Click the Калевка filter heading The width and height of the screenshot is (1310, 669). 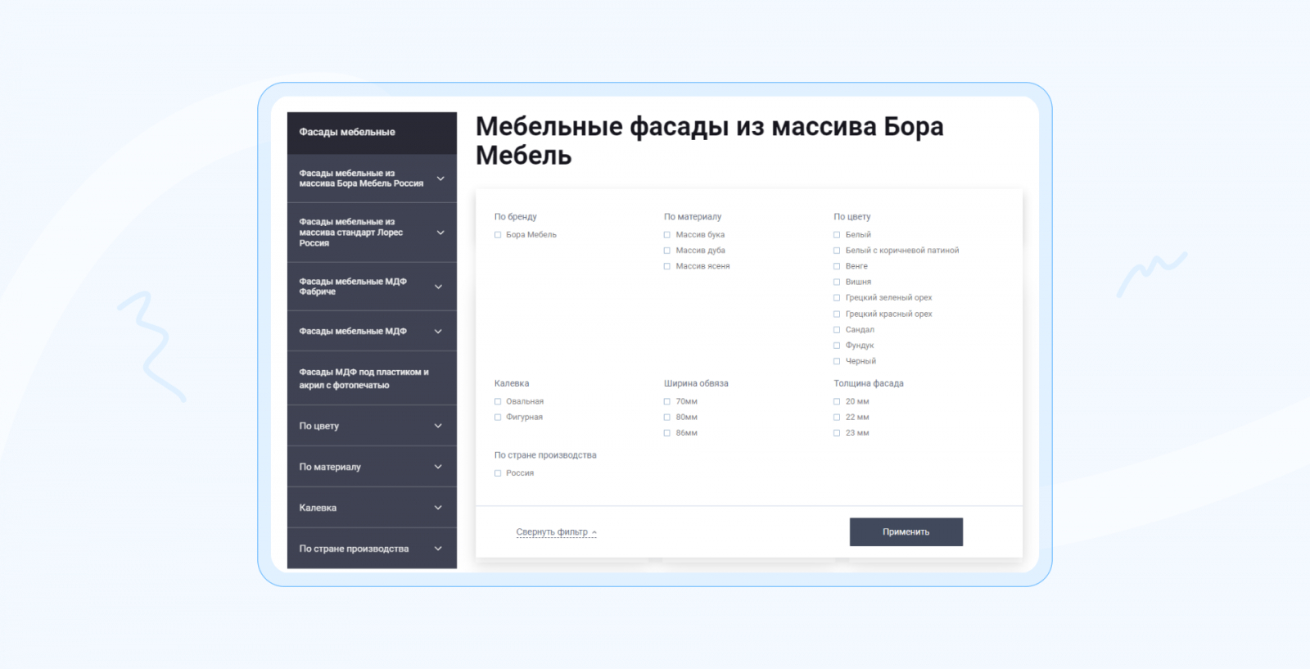click(x=512, y=383)
